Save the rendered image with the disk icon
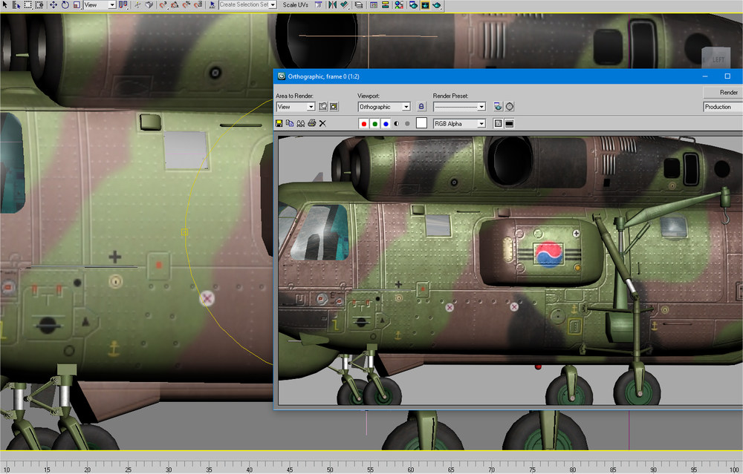This screenshot has height=474, width=743. coord(279,123)
